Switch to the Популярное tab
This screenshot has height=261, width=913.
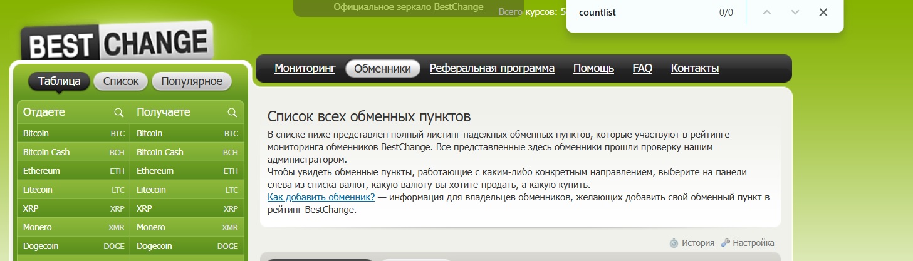pyautogui.click(x=192, y=81)
